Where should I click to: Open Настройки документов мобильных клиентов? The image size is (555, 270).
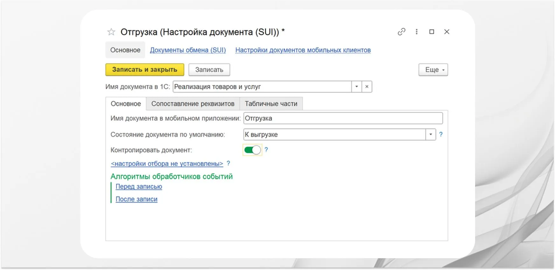pyautogui.click(x=303, y=50)
